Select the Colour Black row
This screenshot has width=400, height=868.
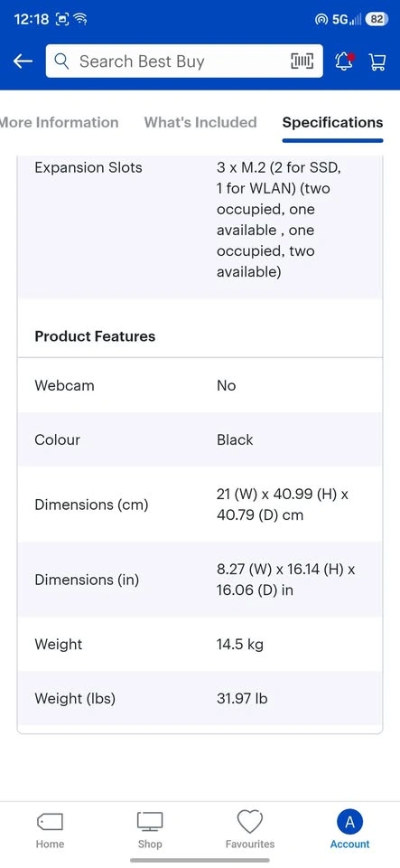coord(200,439)
